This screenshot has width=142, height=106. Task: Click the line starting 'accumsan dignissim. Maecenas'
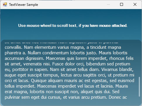69,58
